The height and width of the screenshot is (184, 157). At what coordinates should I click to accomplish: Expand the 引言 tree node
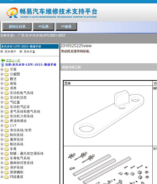[x=2, y=69]
